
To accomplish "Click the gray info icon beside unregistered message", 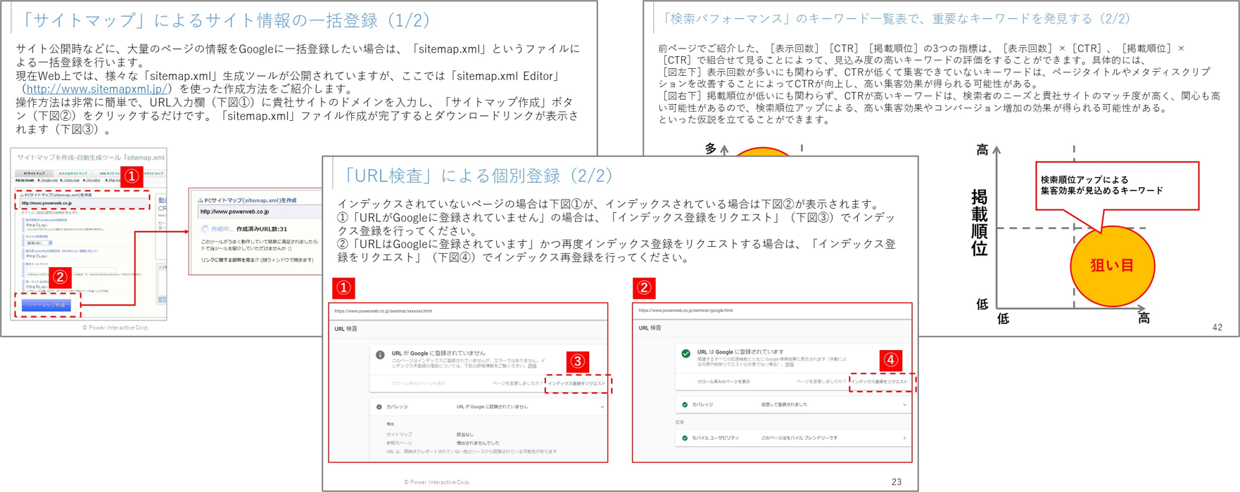I will [380, 355].
